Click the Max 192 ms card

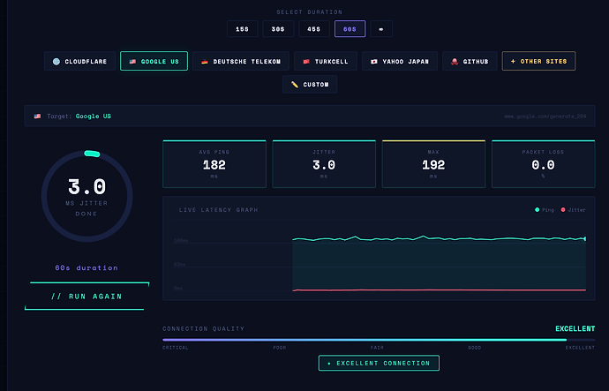pyautogui.click(x=433, y=164)
